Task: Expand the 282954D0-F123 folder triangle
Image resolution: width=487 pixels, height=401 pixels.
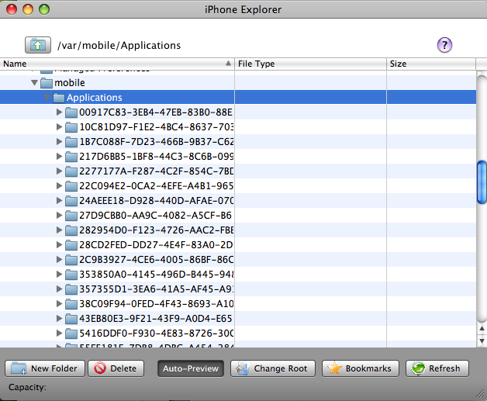Action: [59, 230]
